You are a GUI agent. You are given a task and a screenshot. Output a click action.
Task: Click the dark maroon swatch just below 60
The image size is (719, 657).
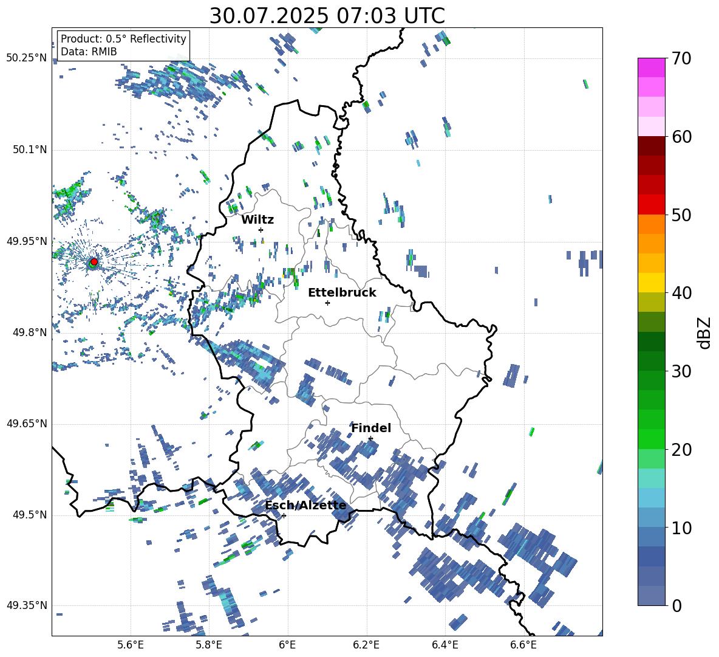pos(651,146)
